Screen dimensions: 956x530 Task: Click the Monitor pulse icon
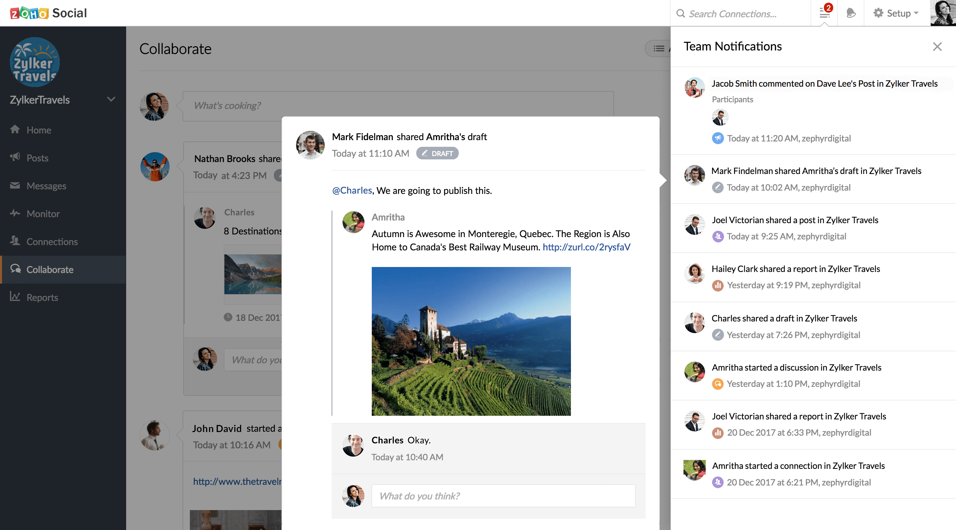click(15, 213)
